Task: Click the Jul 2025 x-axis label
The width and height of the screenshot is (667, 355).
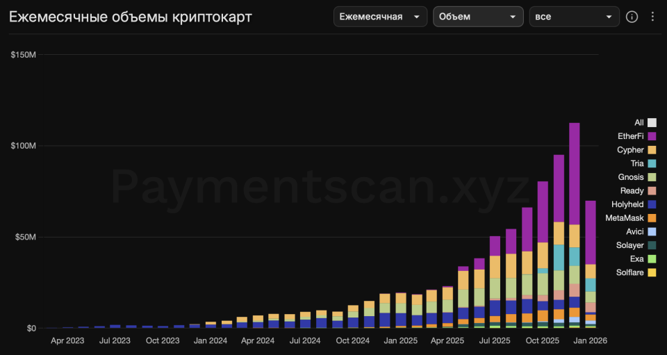Action: pyautogui.click(x=495, y=340)
